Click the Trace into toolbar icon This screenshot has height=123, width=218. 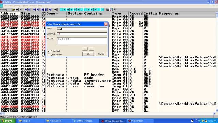coord(43,10)
